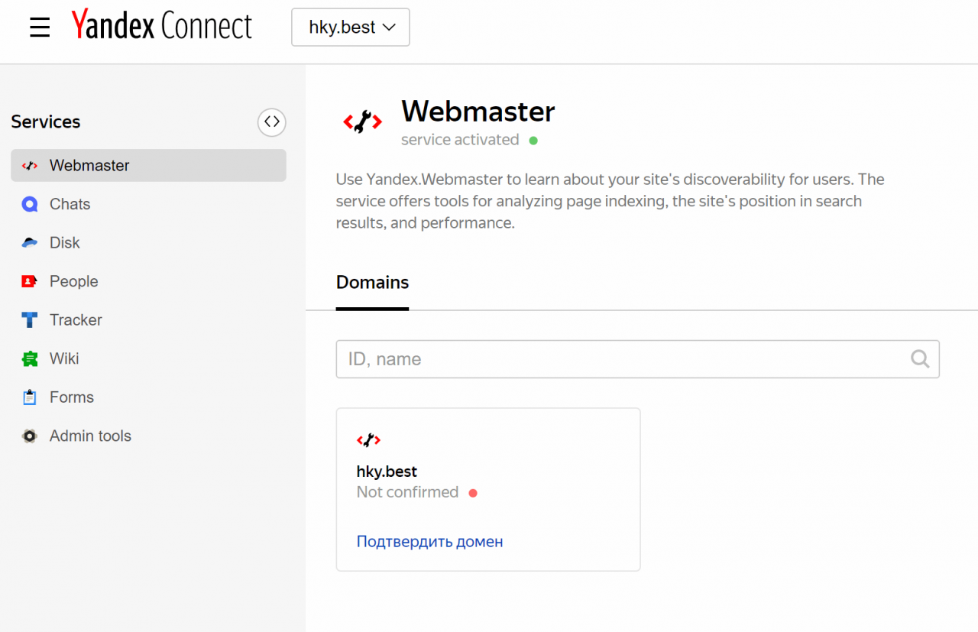Viewport: 978px width, 632px height.
Task: Click the Admin tools gear icon
Action: pos(29,436)
